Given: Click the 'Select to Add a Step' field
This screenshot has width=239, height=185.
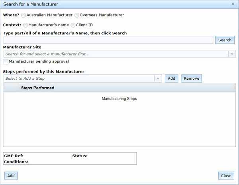Looking at the screenshot, I should pos(79,79).
